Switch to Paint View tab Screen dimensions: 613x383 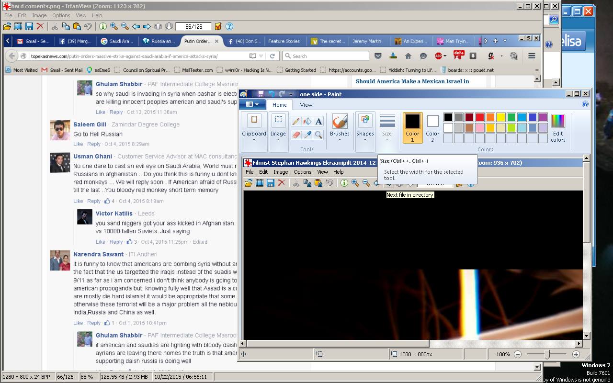[x=306, y=105]
